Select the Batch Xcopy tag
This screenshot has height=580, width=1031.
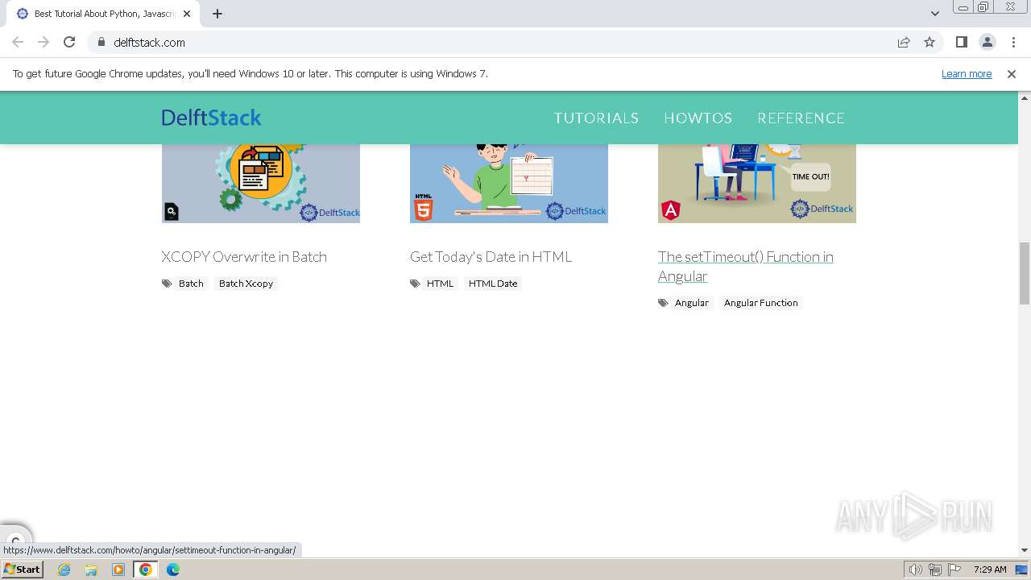pos(246,284)
